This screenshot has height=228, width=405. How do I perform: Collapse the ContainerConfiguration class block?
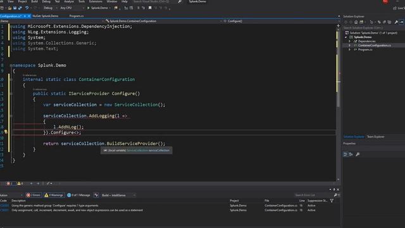[11, 80]
